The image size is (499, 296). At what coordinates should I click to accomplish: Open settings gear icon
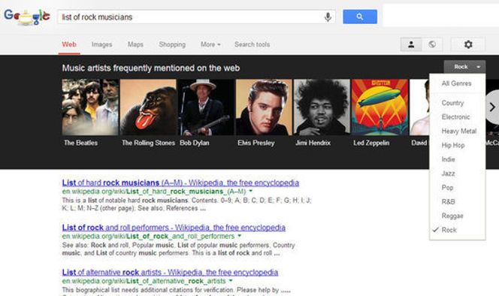click(468, 44)
